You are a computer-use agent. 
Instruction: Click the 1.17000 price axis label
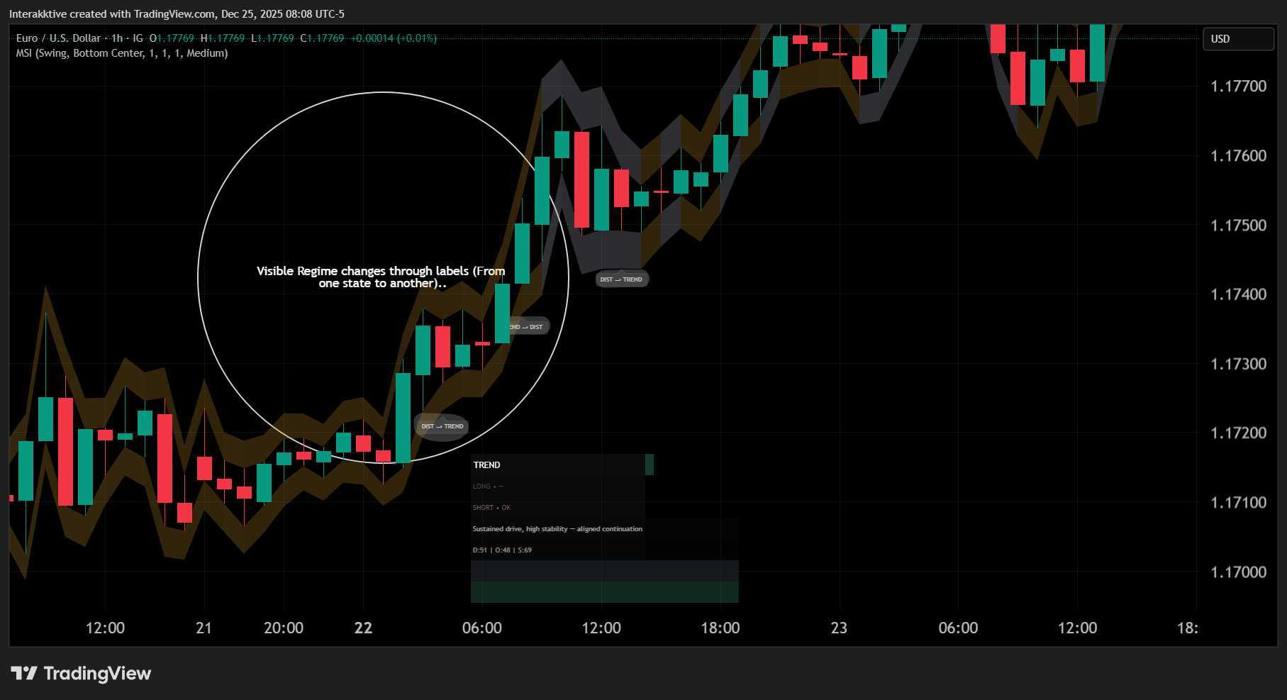click(x=1238, y=572)
